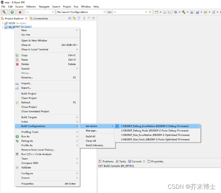The width and height of the screenshot is (221, 193).
Task: Choose Import... from context menu
Action: tap(47, 83)
